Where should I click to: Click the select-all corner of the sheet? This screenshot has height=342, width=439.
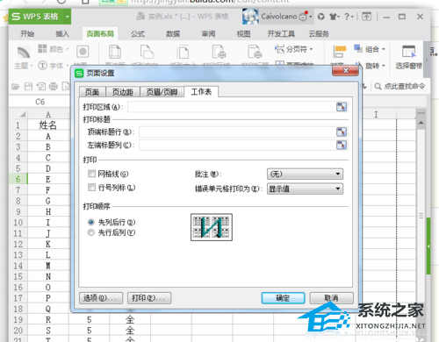coord(22,114)
